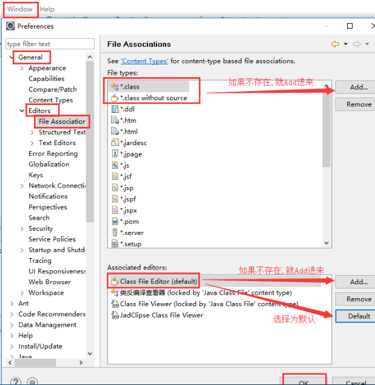Click Remove button for associated editors
The height and width of the screenshot is (385, 375).
click(356, 299)
